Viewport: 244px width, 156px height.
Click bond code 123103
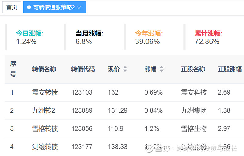[x=82, y=92]
